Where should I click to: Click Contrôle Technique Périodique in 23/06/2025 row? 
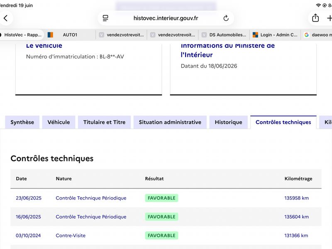point(91,198)
